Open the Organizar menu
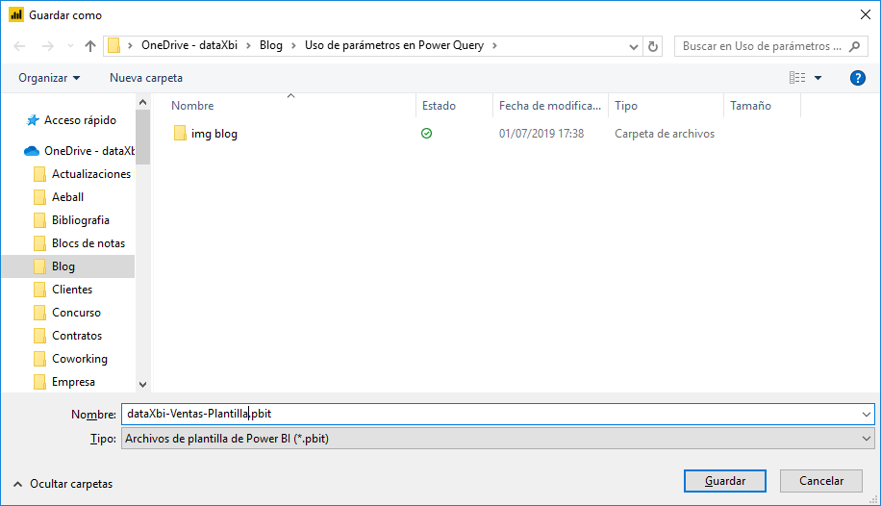Screen dimensions: 881x506 (x=49, y=78)
